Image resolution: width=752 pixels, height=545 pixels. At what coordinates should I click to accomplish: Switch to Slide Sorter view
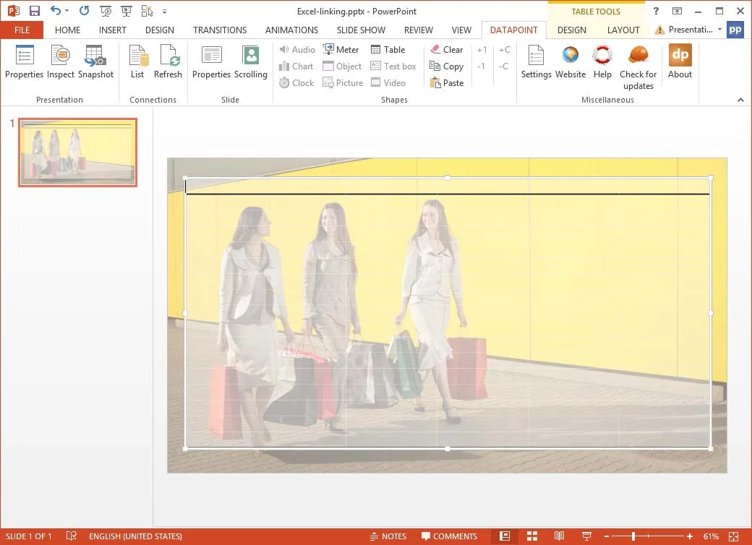pos(532,536)
